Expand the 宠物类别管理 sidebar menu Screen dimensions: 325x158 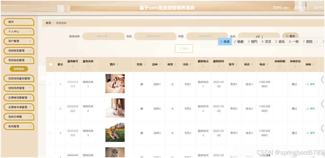(x=19, y=51)
